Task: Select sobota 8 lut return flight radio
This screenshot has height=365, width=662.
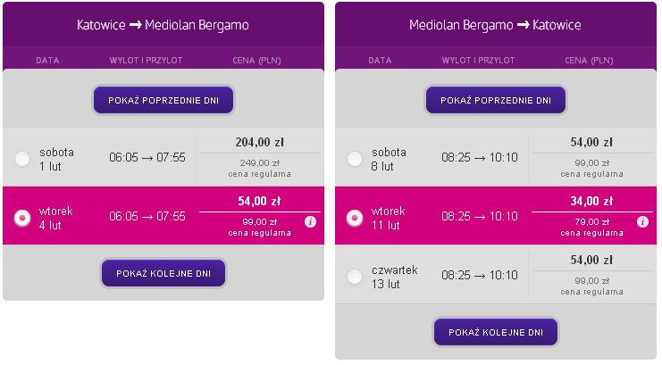Action: 355,159
